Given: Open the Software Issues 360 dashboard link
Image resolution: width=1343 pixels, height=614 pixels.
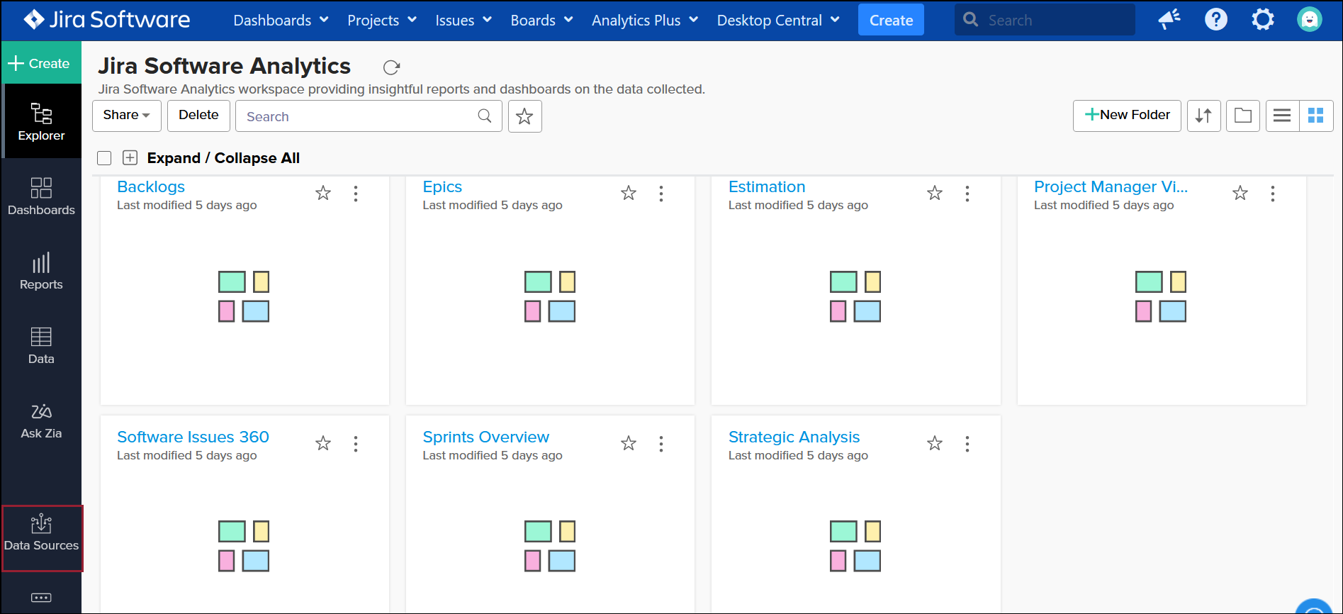Looking at the screenshot, I should coord(193,437).
